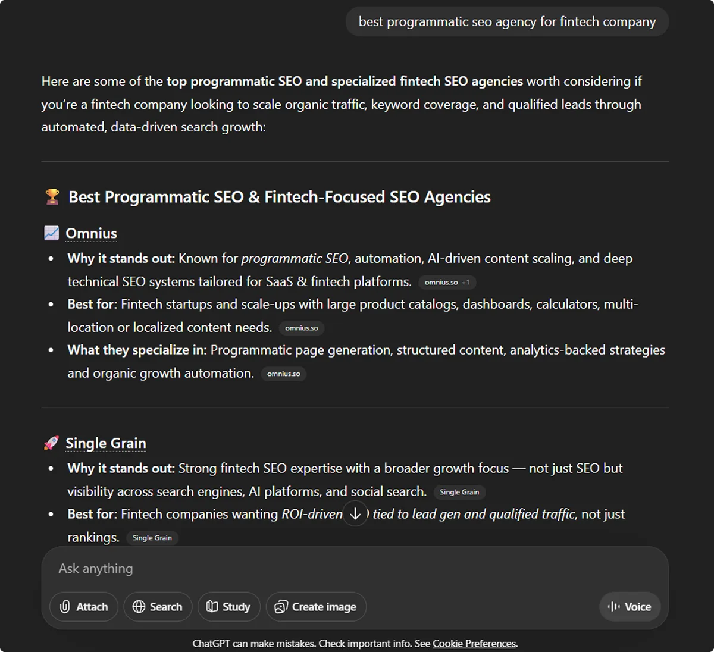Viewport: 714px width, 652px height.
Task: Click the user prompt message bubble
Action: tap(507, 22)
